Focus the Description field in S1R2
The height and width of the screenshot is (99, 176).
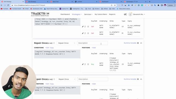click(x=93, y=79)
